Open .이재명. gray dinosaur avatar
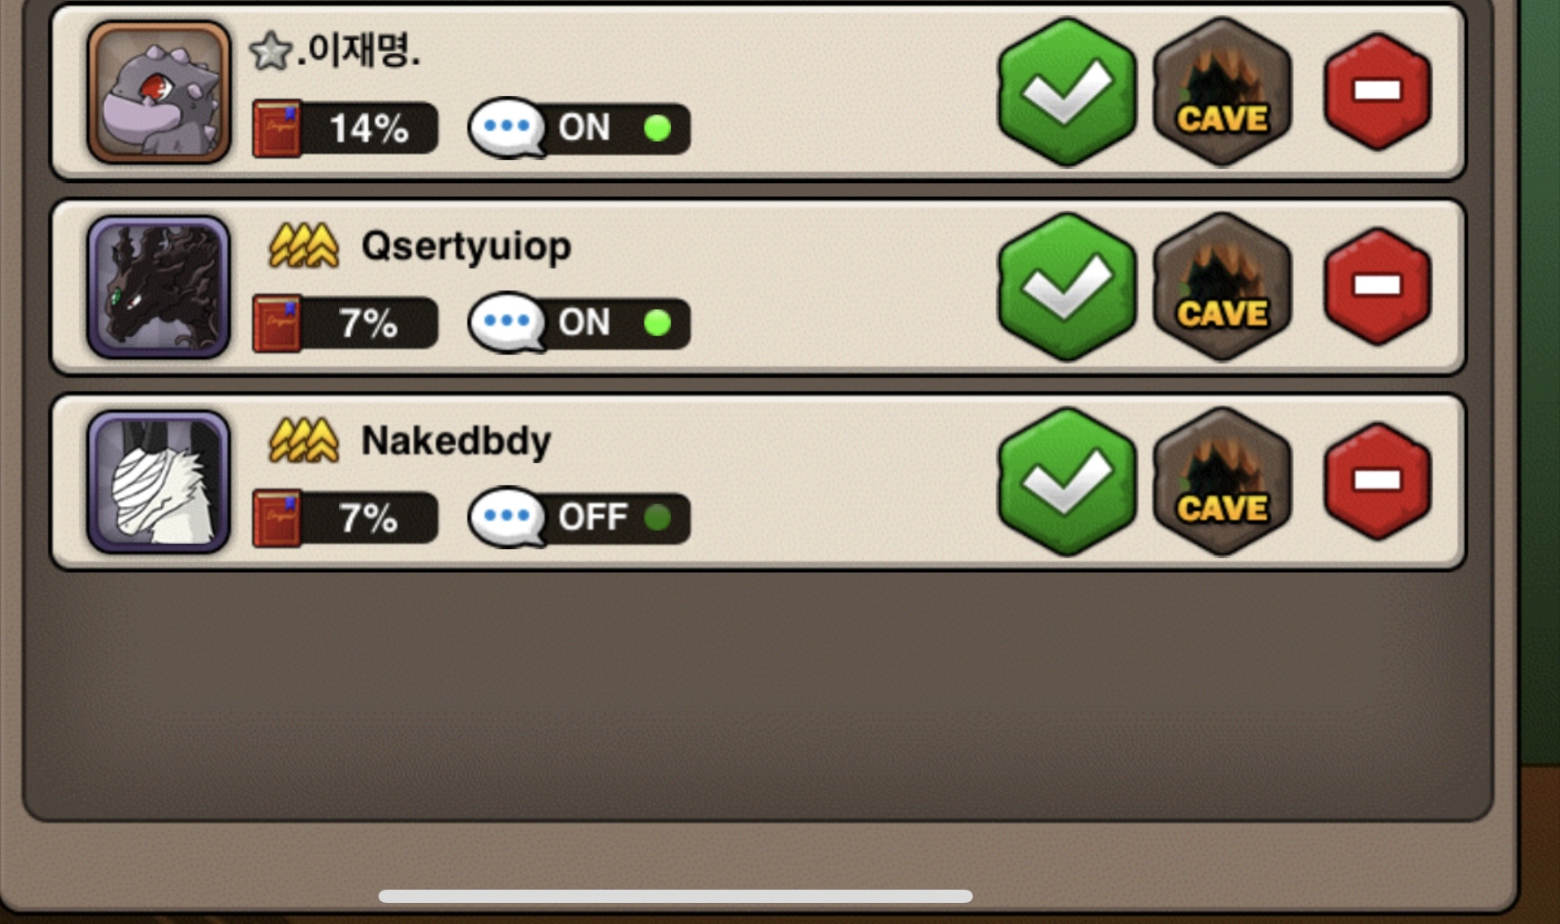1560x924 pixels. [x=158, y=92]
